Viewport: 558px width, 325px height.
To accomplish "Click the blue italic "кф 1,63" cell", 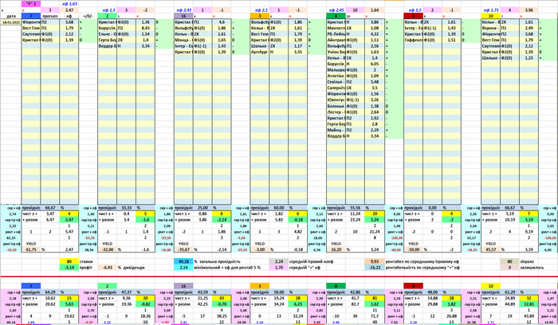I will pos(69,4).
